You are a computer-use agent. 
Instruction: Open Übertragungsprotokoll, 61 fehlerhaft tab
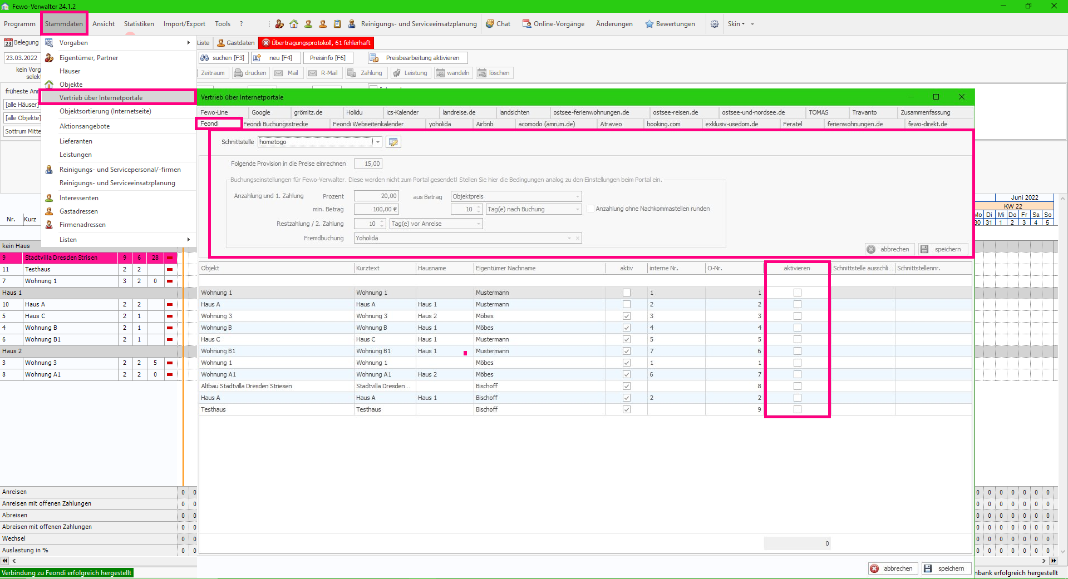coord(316,43)
